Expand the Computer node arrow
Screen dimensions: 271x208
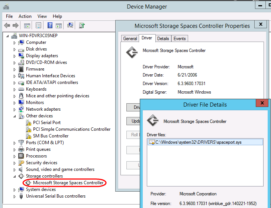14,43
